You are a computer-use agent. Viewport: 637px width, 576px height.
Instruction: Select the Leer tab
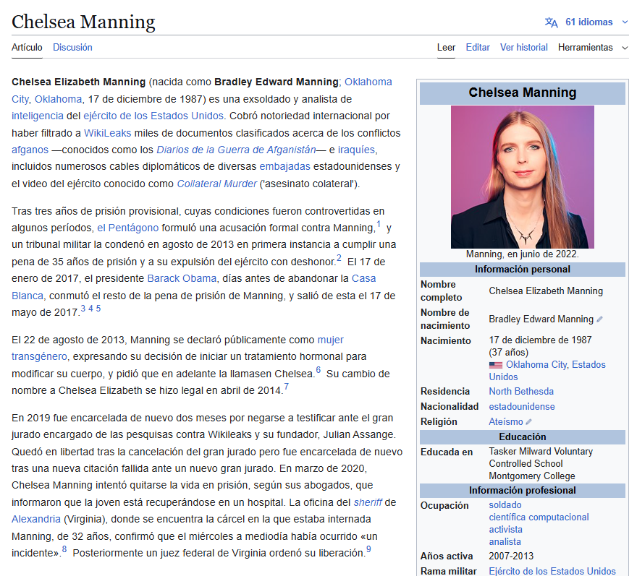(x=446, y=48)
